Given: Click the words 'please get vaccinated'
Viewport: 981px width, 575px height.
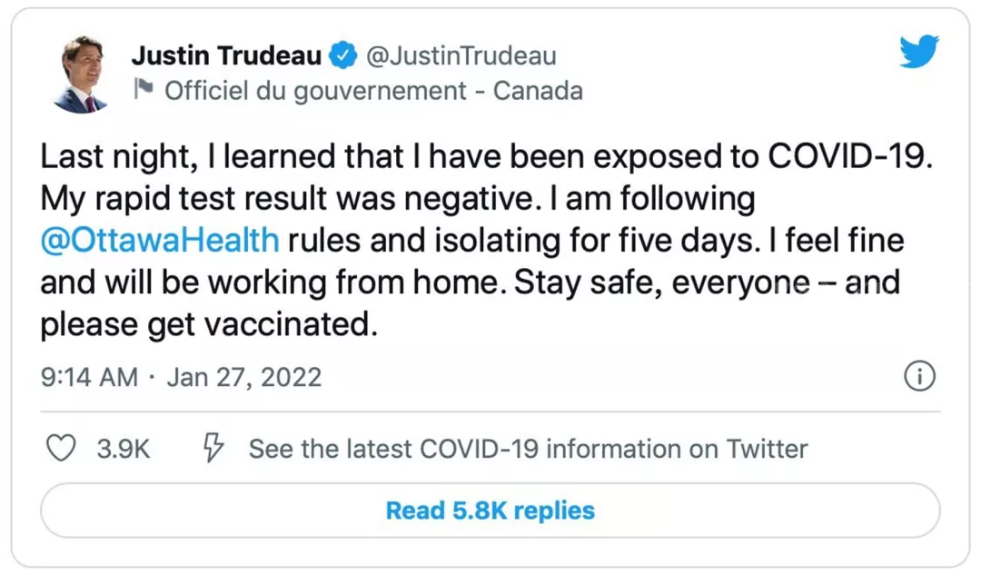Looking at the screenshot, I should tap(207, 324).
